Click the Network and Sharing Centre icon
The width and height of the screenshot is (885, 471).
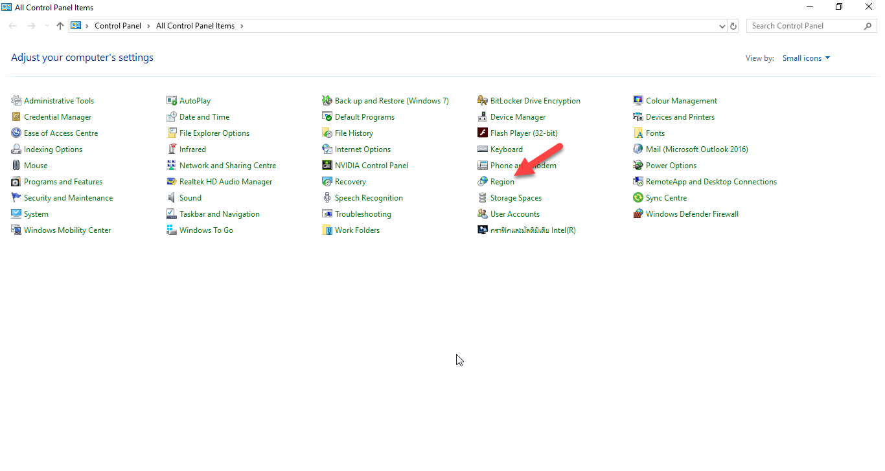172,165
